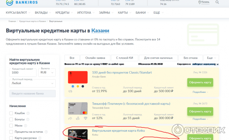This screenshot has width=229, height=140.
Task: Click the help icon next to Кэшбэк
Action: tap(28, 113)
